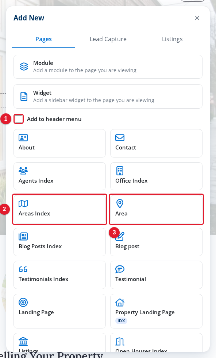Select the Area page card

156,209
